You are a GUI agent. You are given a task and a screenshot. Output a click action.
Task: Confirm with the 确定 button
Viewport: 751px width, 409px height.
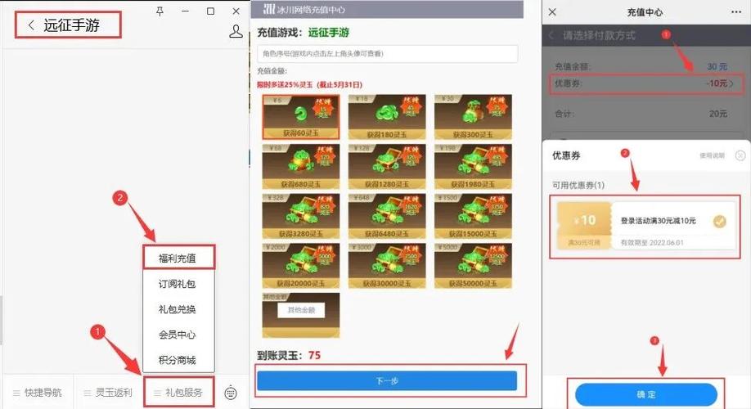[646, 394]
